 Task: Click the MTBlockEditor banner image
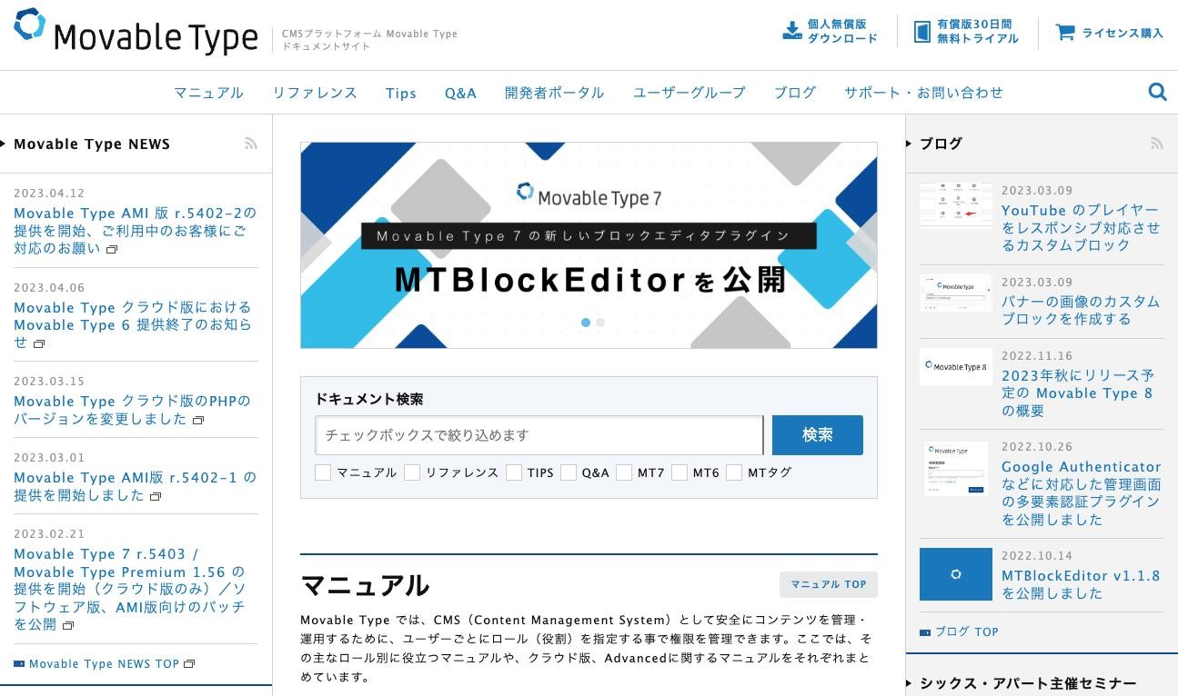click(589, 245)
